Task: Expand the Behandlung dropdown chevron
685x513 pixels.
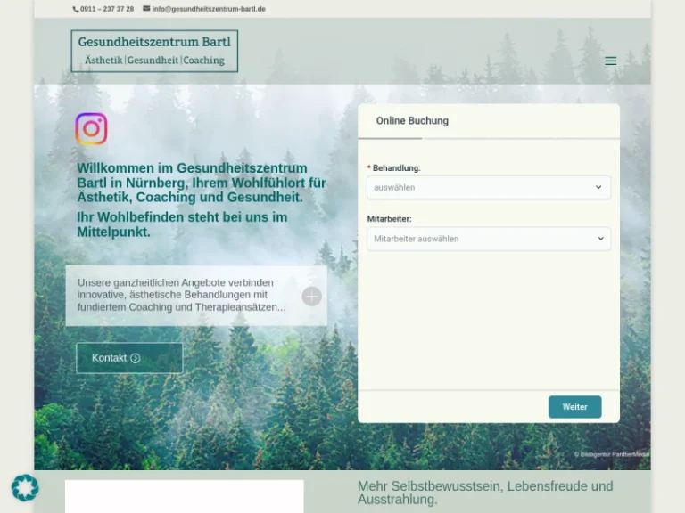Action: click(598, 188)
